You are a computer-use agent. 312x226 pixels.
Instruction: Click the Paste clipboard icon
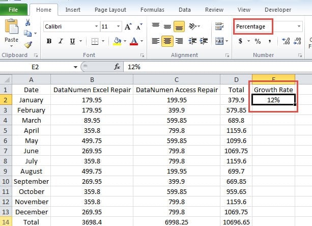[11, 26]
